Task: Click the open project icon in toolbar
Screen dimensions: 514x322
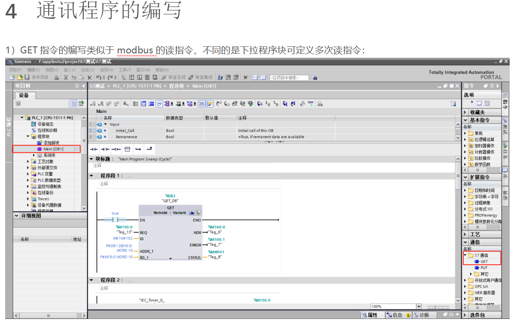Action: pos(20,77)
